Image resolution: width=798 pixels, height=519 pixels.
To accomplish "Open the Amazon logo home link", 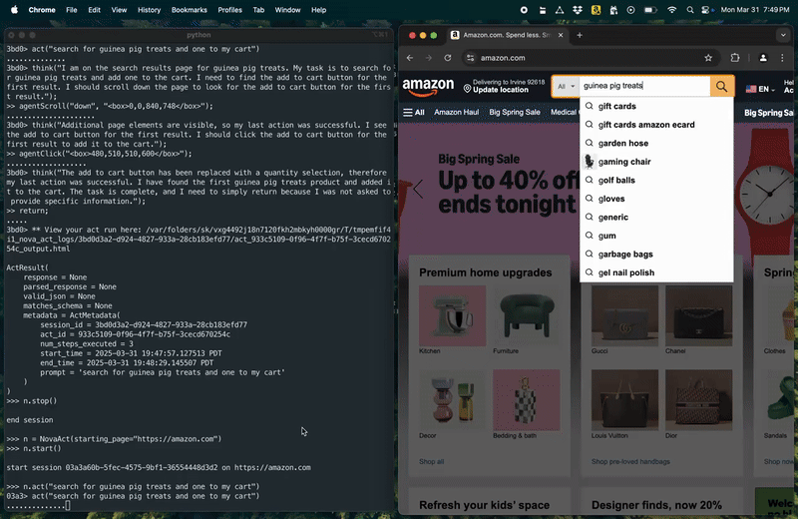I will click(x=428, y=87).
